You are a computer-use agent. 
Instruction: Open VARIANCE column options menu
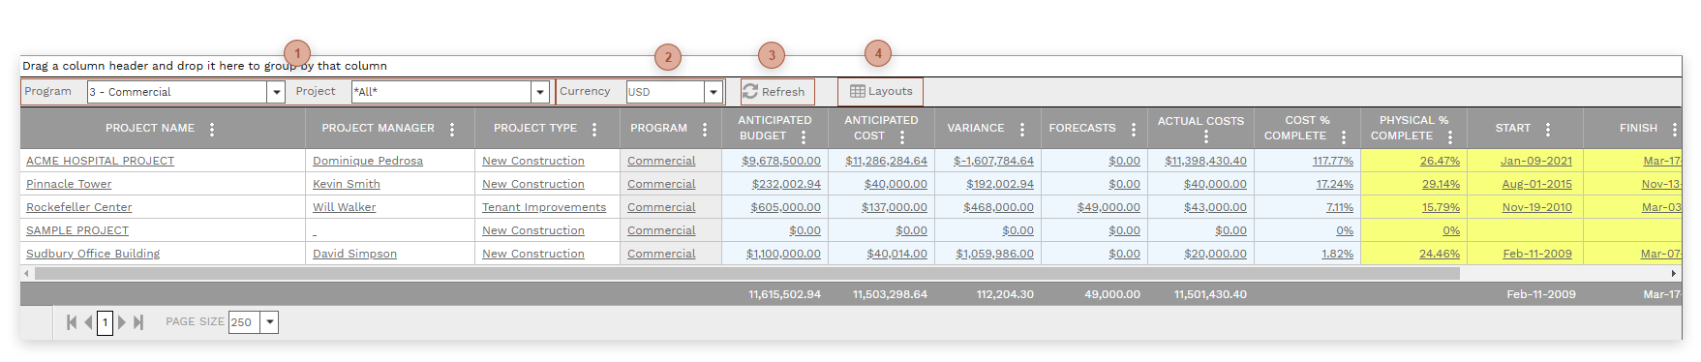(x=1022, y=129)
